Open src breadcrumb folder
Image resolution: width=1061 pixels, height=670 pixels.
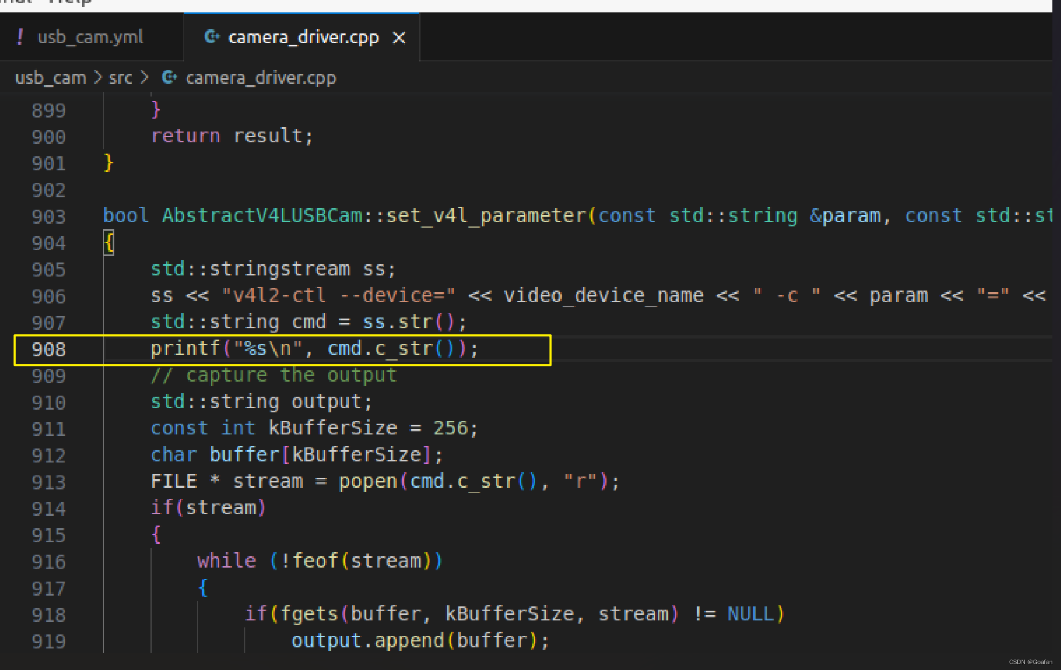pyautogui.click(x=120, y=78)
